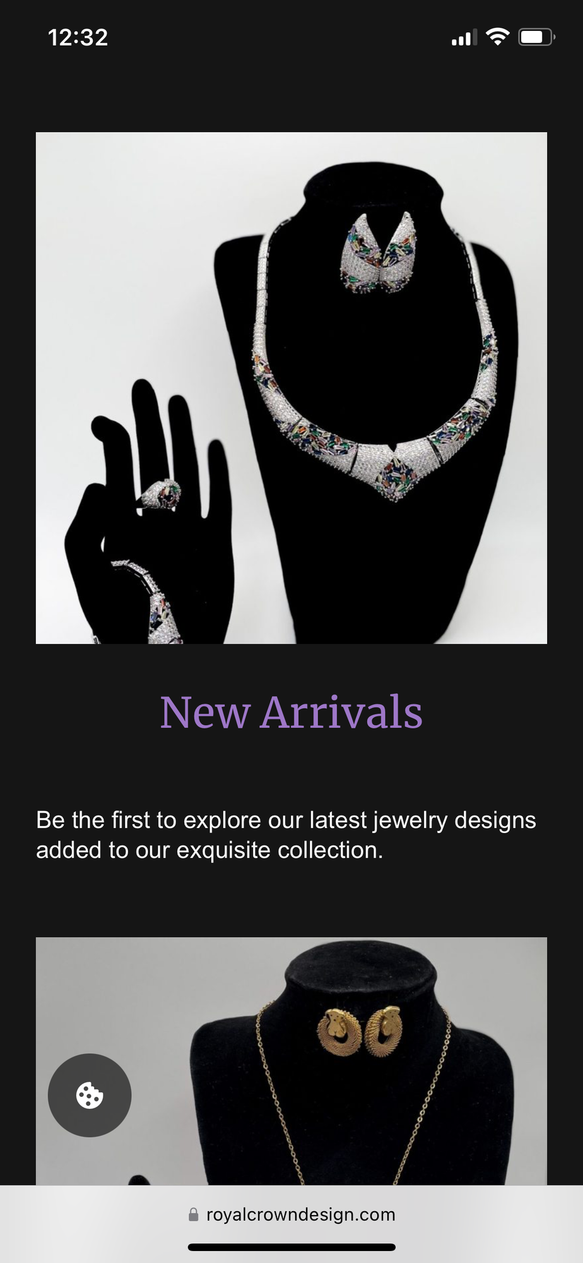
Task: Open the cookie preferences icon
Action: click(90, 1095)
